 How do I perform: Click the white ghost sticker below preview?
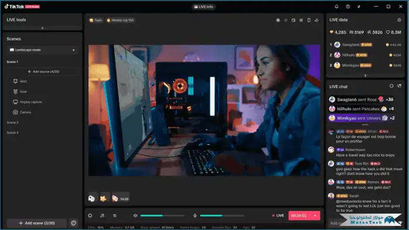coord(92,198)
